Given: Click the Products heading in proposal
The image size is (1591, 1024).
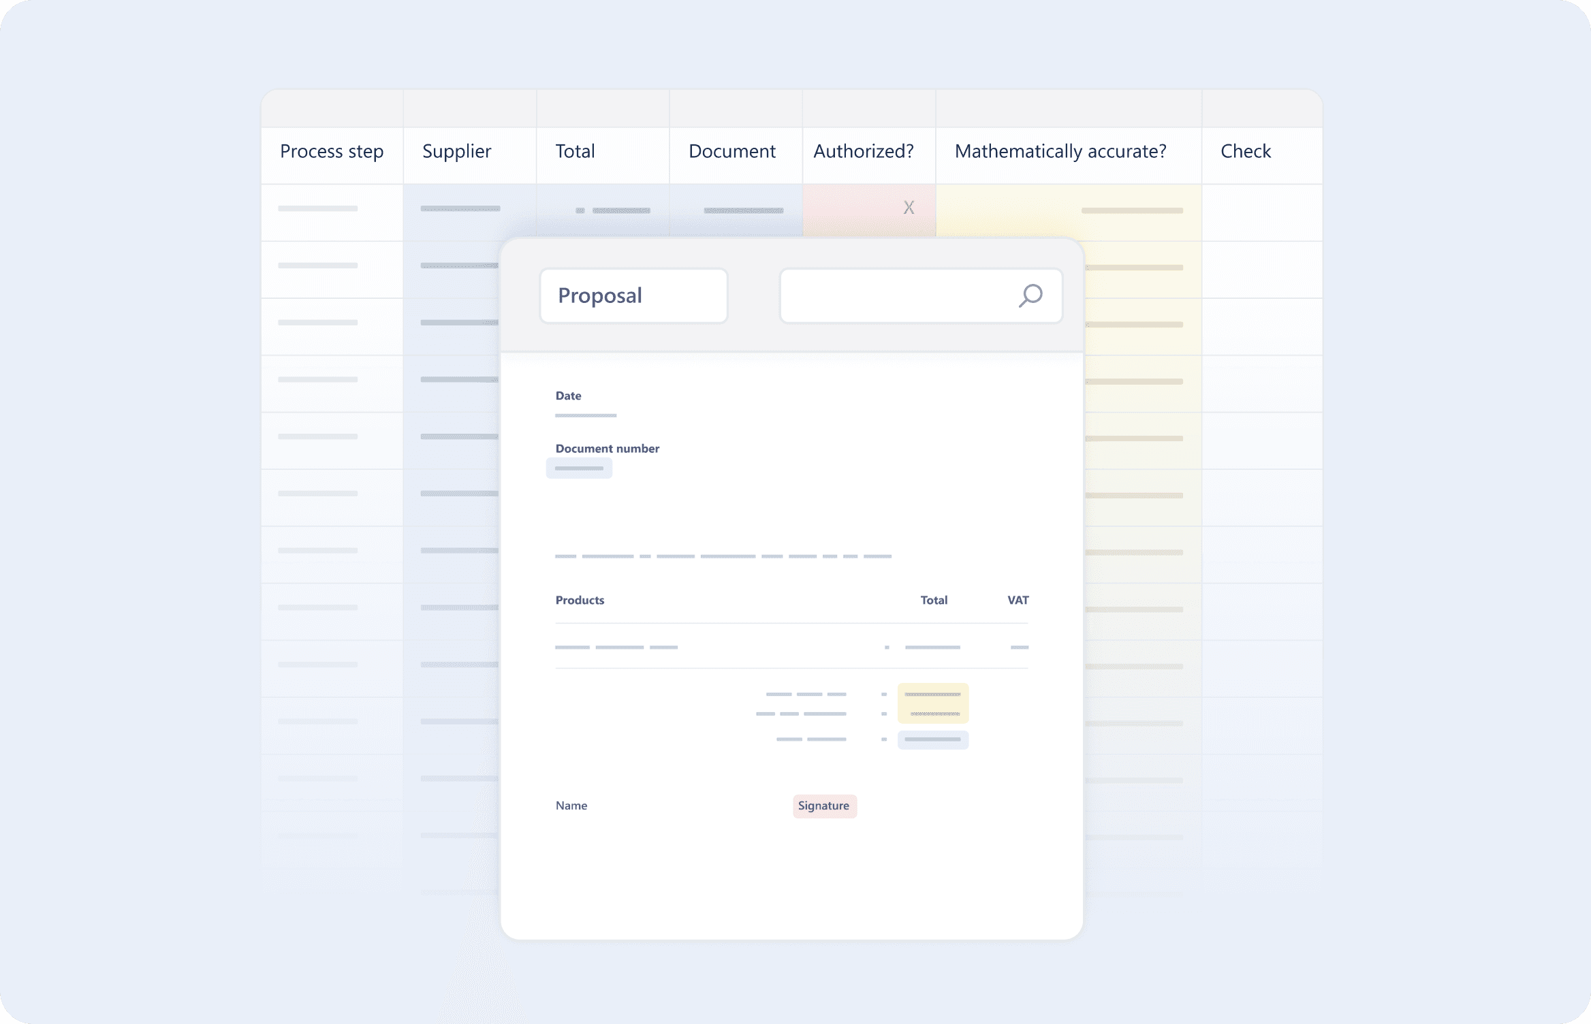Looking at the screenshot, I should (580, 600).
